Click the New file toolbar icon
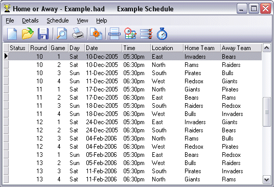The image size is (274, 187). click(12, 34)
